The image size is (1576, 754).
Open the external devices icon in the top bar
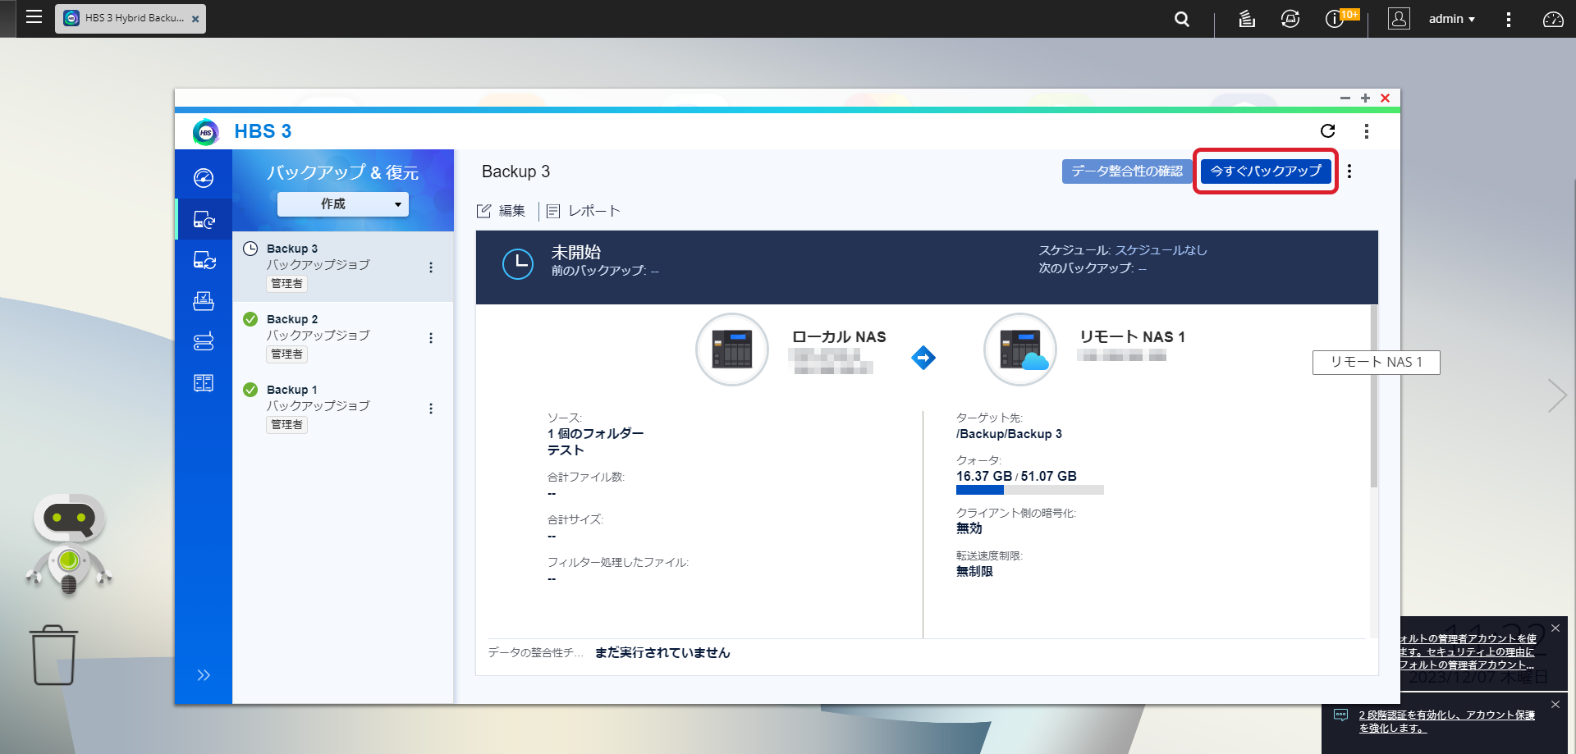tap(1290, 19)
